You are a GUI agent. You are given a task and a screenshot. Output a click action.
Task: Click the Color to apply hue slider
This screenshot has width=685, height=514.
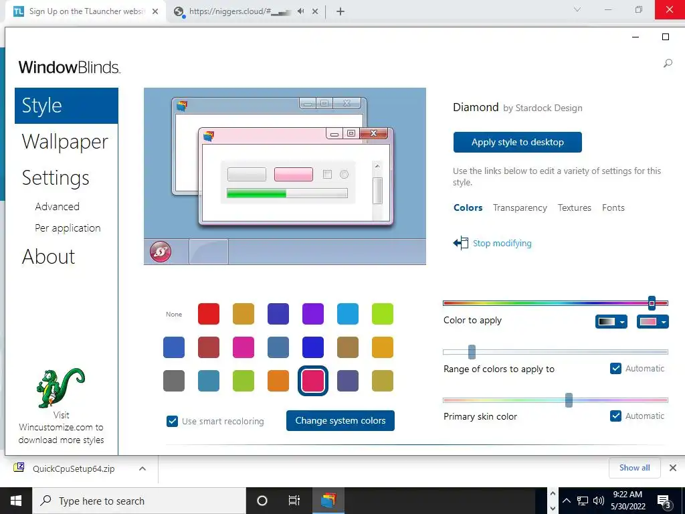(x=555, y=303)
